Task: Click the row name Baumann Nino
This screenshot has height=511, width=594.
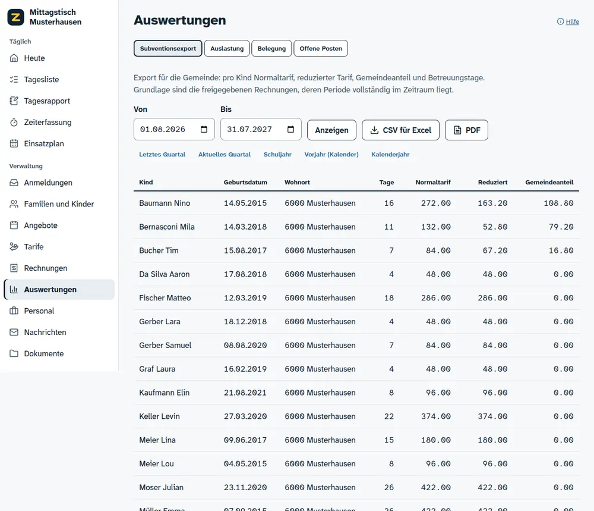Action: (x=165, y=203)
